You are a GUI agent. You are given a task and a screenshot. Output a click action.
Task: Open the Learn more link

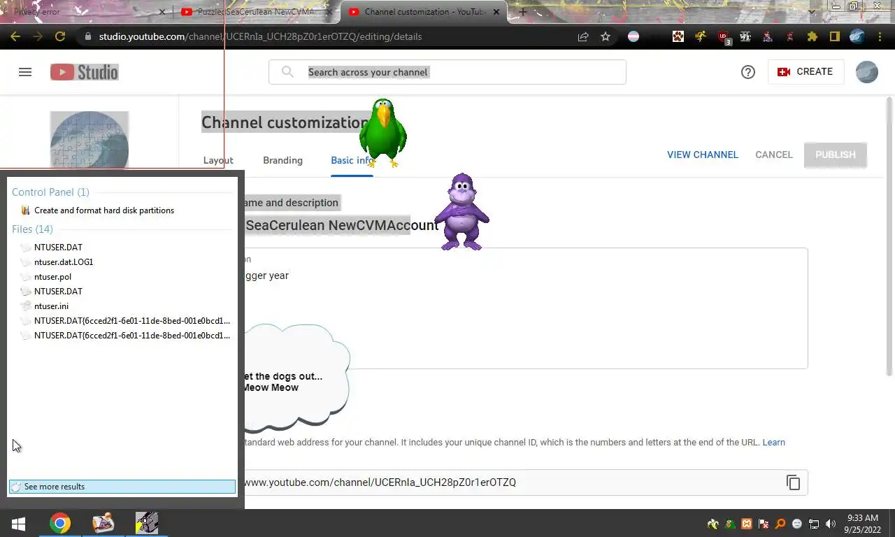click(773, 443)
